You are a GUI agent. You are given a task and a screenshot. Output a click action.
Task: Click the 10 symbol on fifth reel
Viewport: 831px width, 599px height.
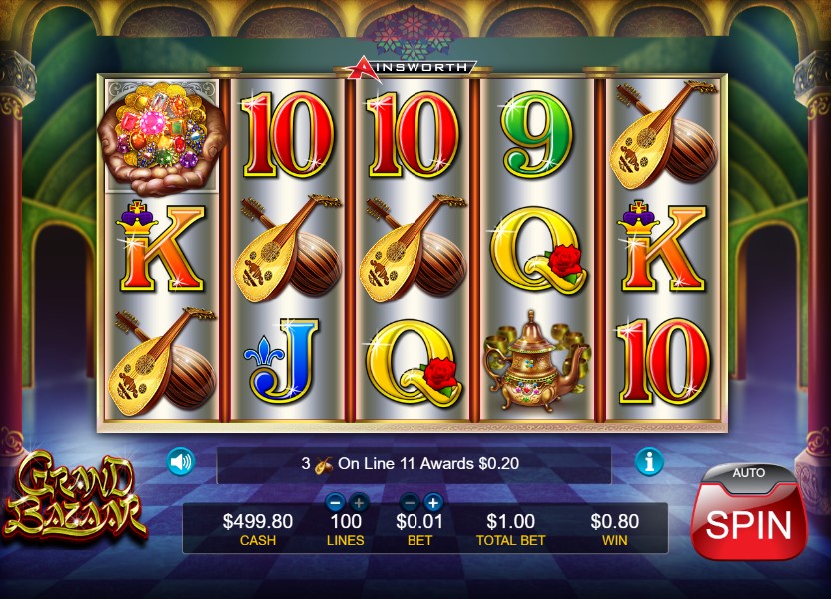pyautogui.click(x=663, y=362)
